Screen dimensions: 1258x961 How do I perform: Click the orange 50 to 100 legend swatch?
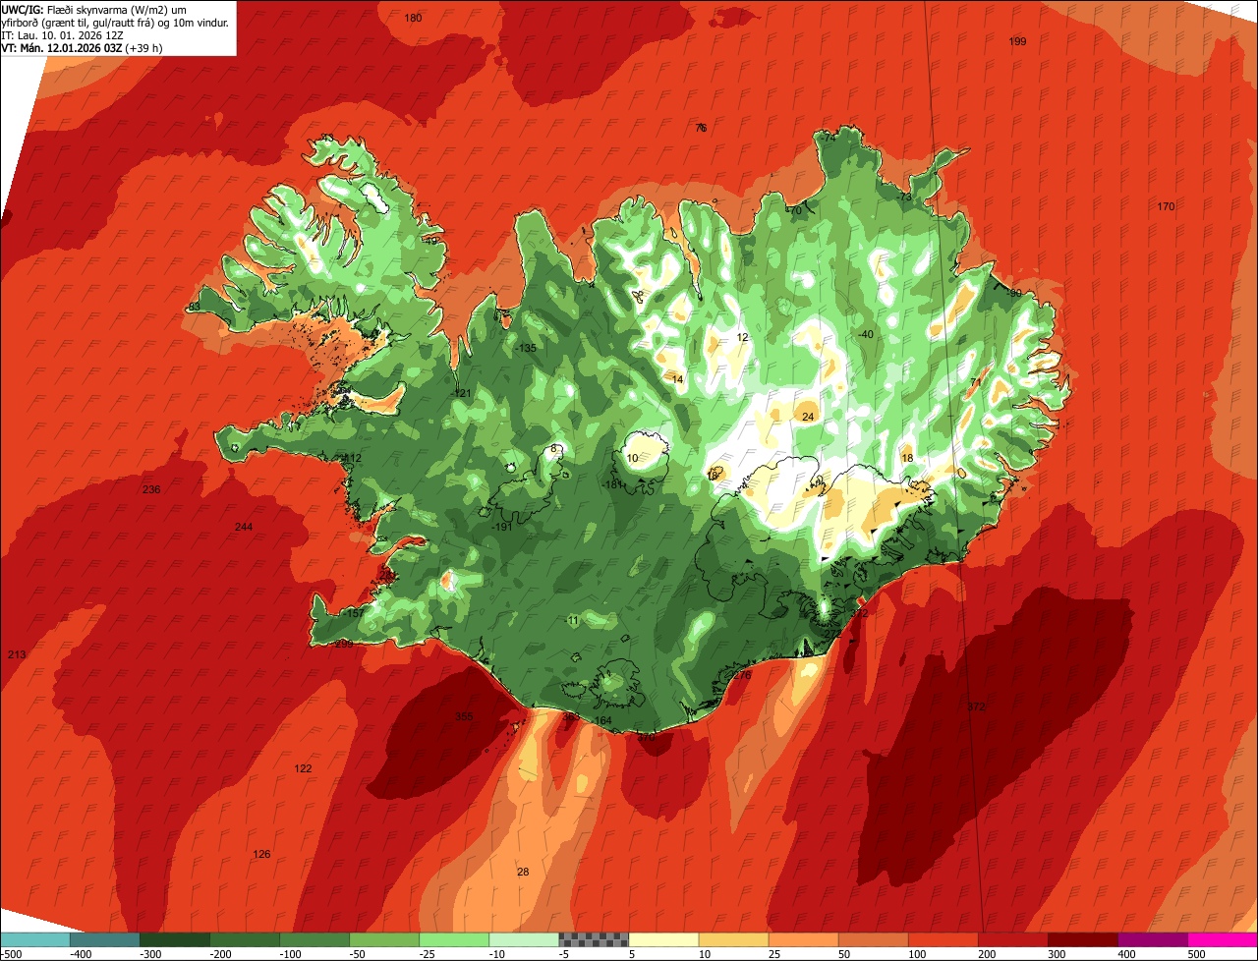[873, 938]
